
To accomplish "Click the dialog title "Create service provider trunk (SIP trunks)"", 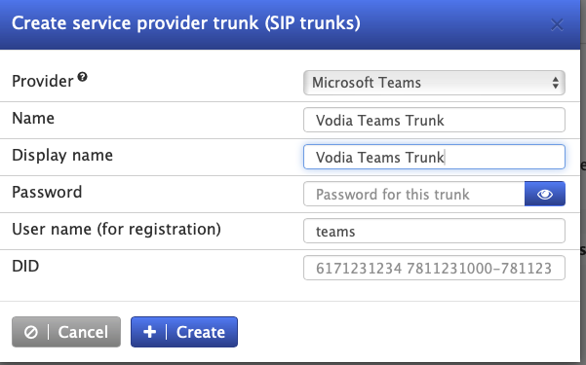I will pos(186,23).
